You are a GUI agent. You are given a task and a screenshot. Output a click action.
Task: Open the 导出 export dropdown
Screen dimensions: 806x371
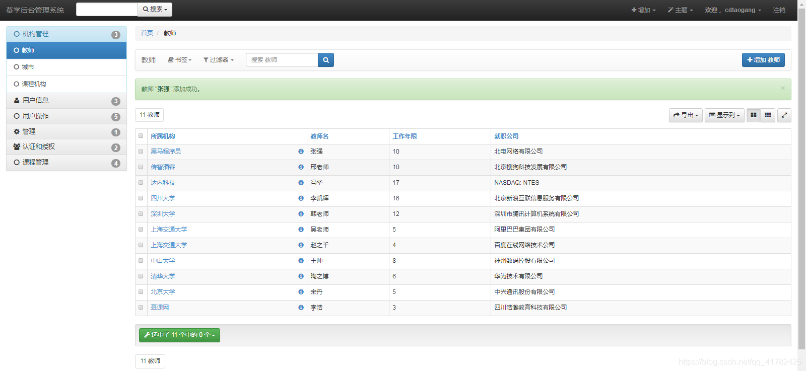pos(686,115)
